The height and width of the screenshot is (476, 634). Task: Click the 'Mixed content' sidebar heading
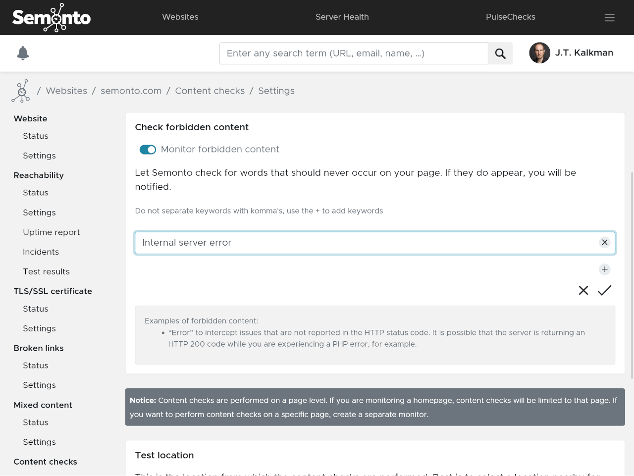pos(43,405)
